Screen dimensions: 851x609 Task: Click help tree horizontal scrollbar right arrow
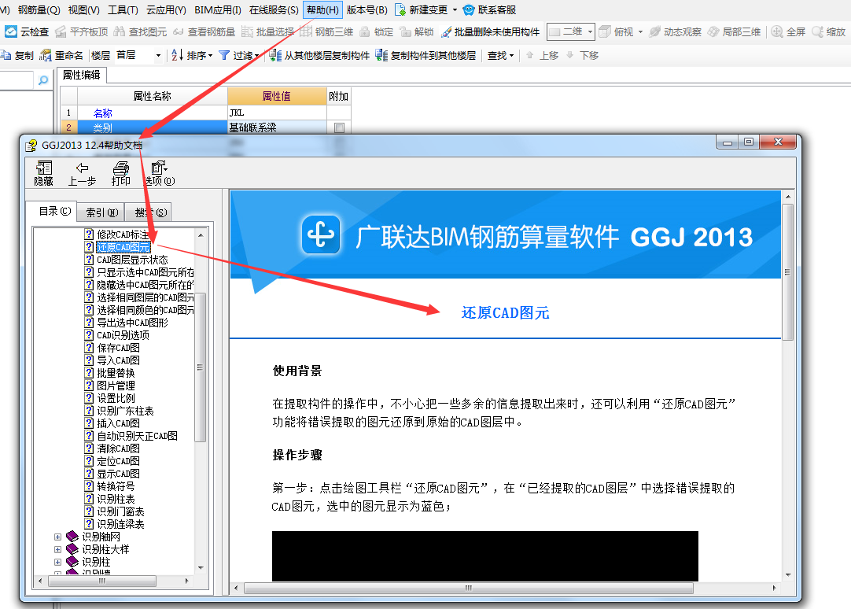pyautogui.click(x=186, y=581)
